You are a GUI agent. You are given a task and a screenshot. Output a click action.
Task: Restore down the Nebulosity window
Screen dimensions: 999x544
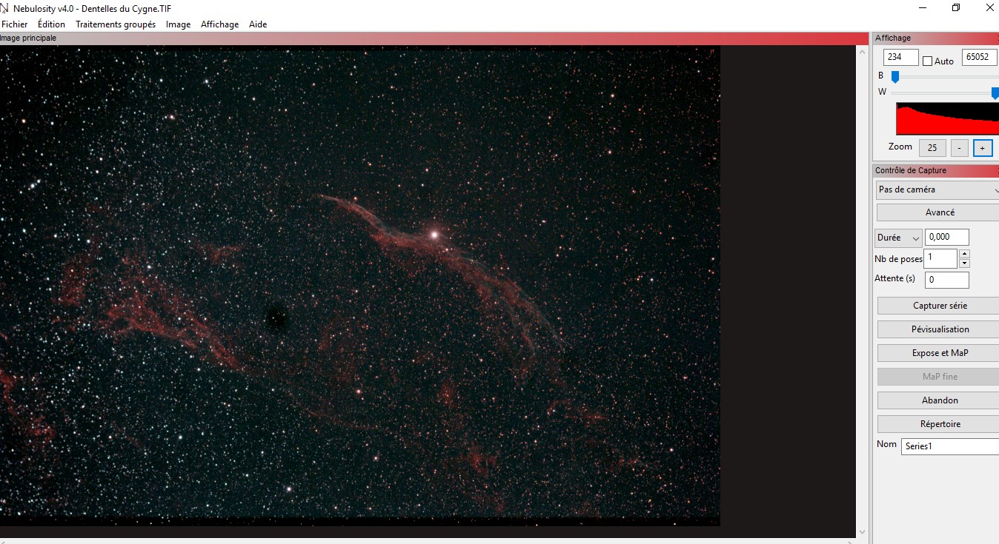pos(956,8)
